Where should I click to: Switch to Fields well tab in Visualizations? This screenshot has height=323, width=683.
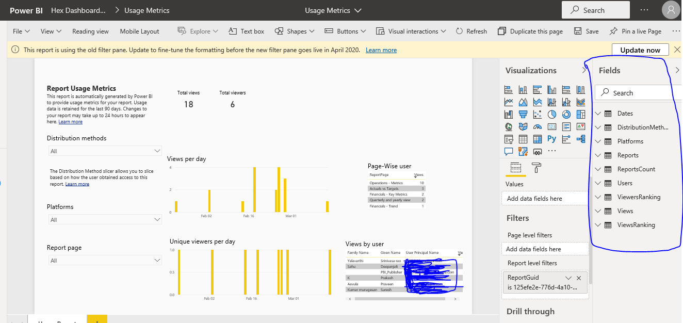[515, 167]
